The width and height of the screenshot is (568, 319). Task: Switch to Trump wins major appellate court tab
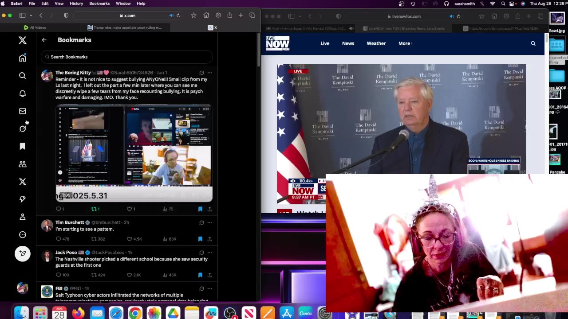click(x=125, y=27)
